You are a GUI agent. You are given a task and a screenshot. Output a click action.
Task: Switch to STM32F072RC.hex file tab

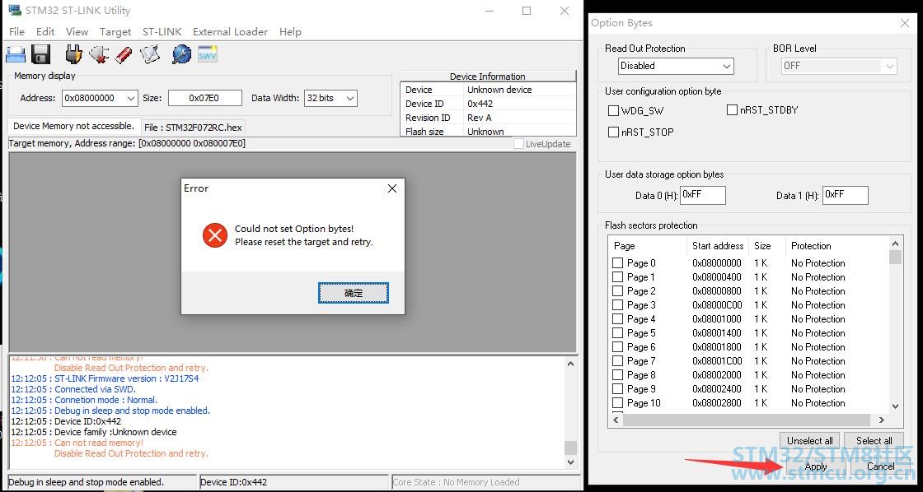[x=193, y=127]
